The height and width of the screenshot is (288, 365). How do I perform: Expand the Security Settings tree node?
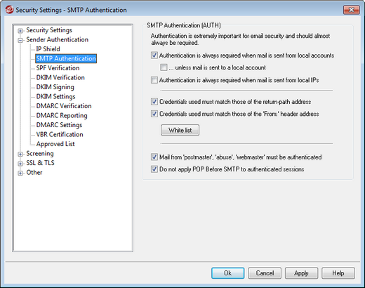coord(20,31)
